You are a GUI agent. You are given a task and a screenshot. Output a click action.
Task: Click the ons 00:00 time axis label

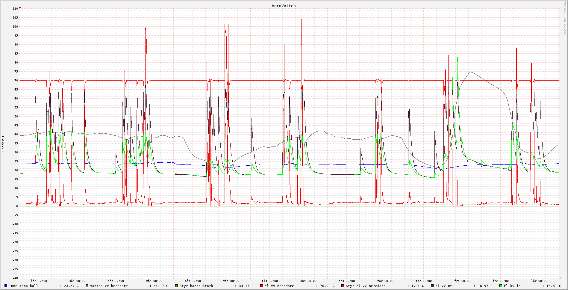pos(308,281)
